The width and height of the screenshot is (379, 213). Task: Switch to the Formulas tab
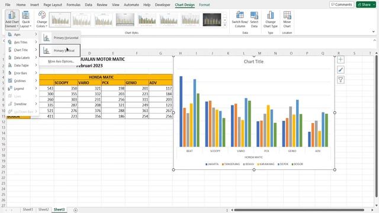pos(73,5)
